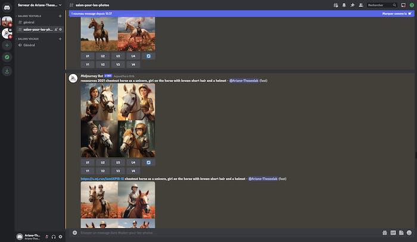Image resolution: width=417 pixels, height=242 pixels.
Task: Upscale image U4 of unicorn grid
Action: coord(133,162)
